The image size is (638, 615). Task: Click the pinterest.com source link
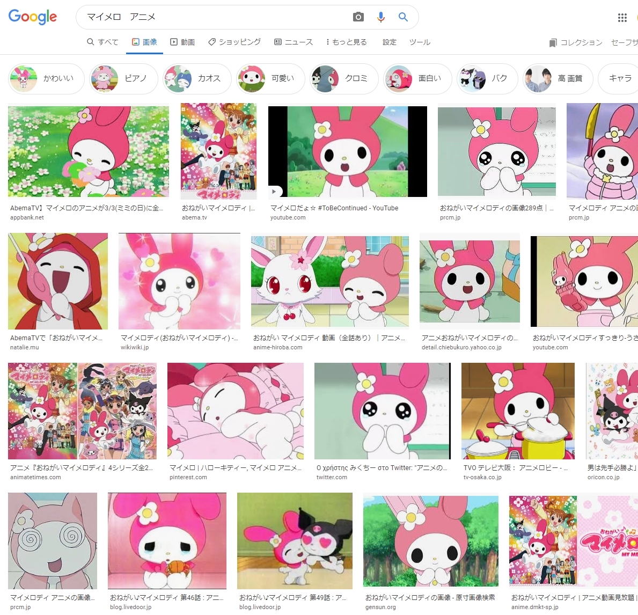[x=188, y=477]
